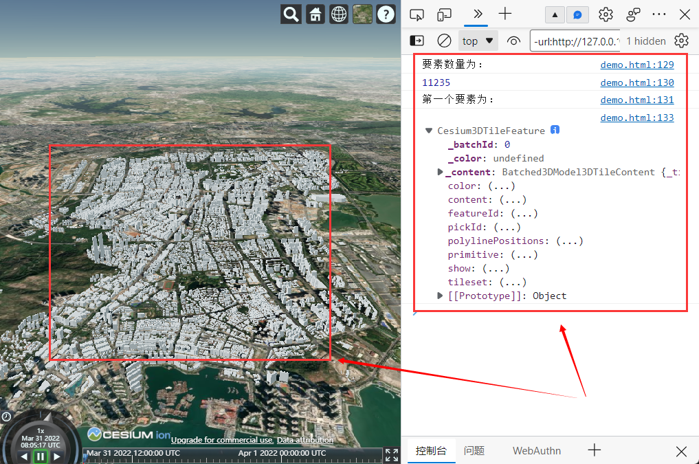This screenshot has width=699, height=464.
Task: Open the Cesium geocoder search tool
Action: (x=291, y=14)
